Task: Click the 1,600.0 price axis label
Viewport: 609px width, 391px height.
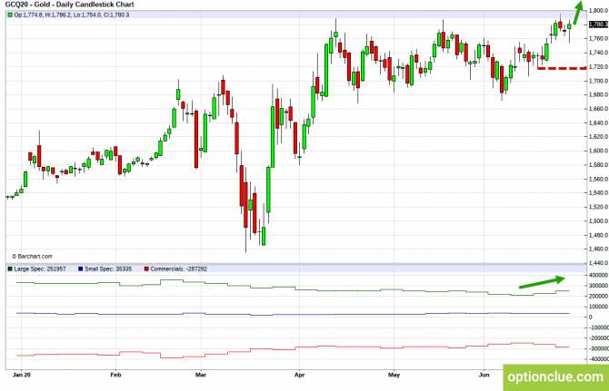Action: click(598, 151)
